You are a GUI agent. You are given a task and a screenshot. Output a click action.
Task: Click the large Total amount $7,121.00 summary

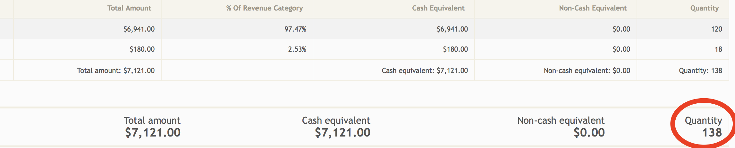tap(152, 127)
